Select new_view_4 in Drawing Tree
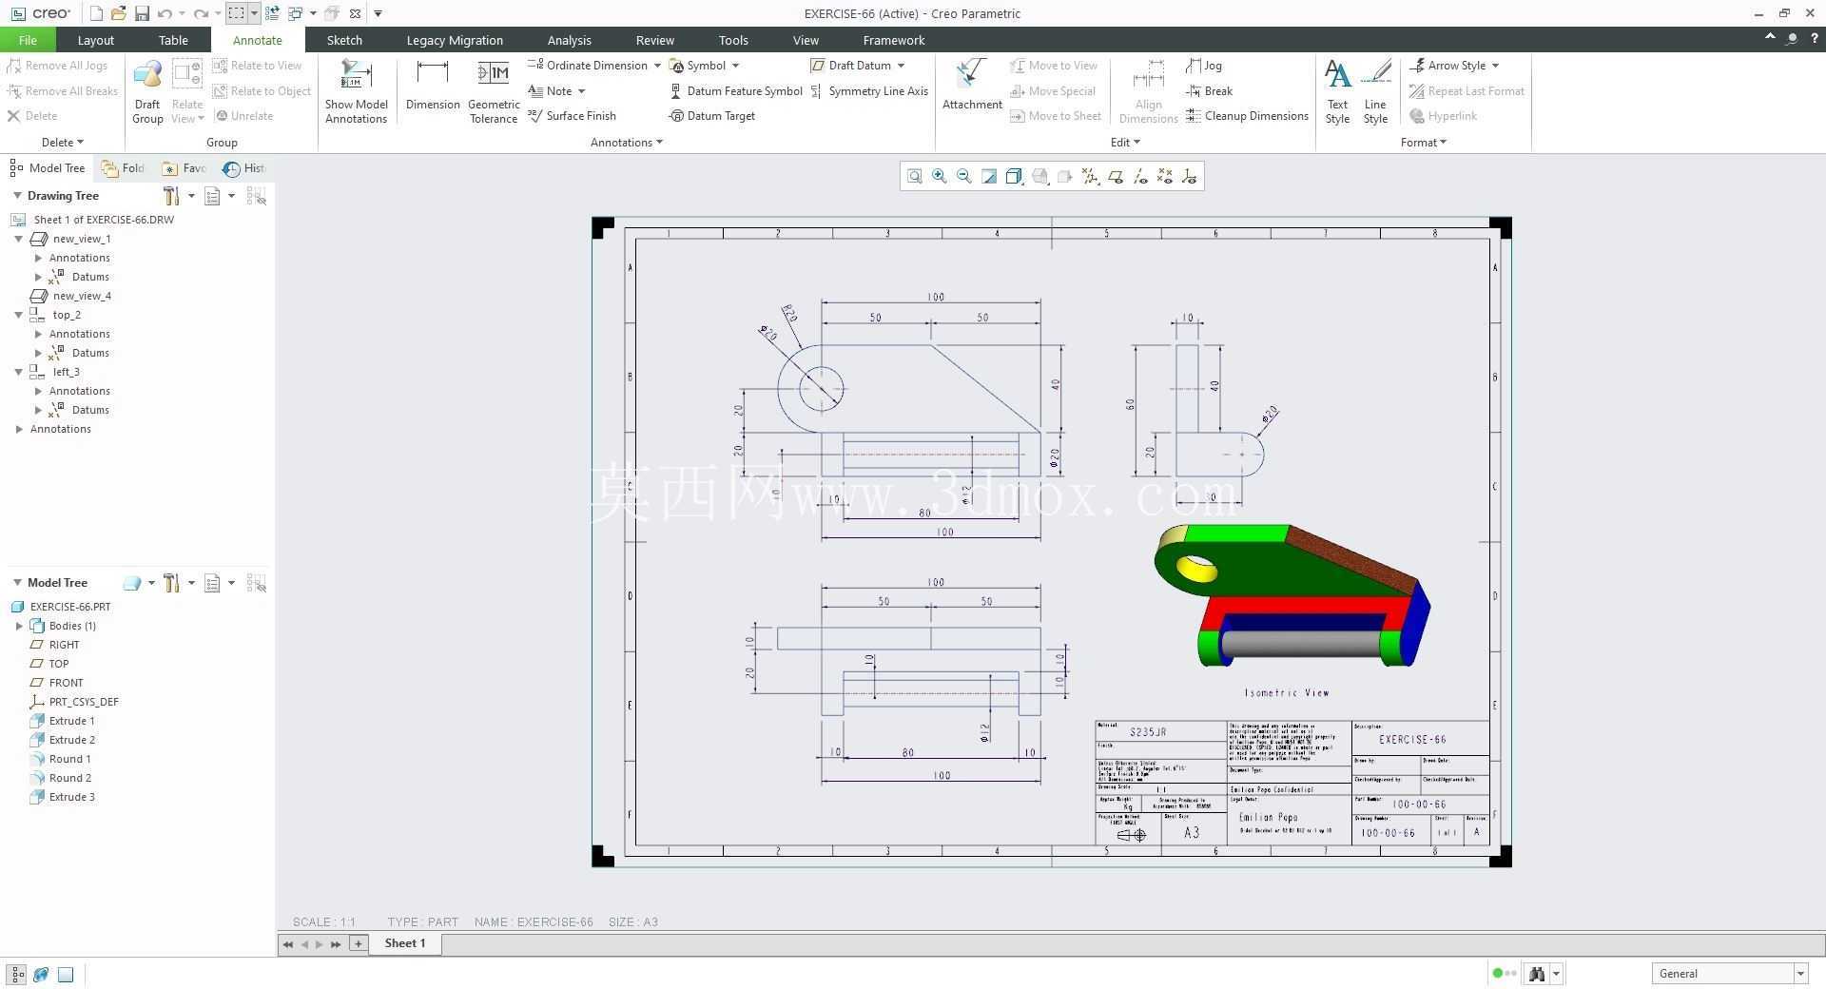The height and width of the screenshot is (989, 1826). tap(82, 296)
